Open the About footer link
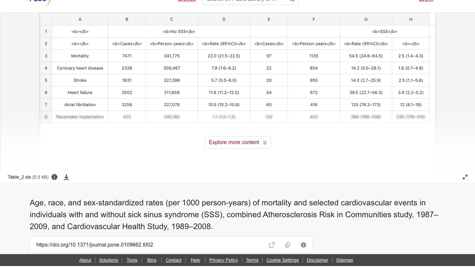 pyautogui.click(x=85, y=260)
